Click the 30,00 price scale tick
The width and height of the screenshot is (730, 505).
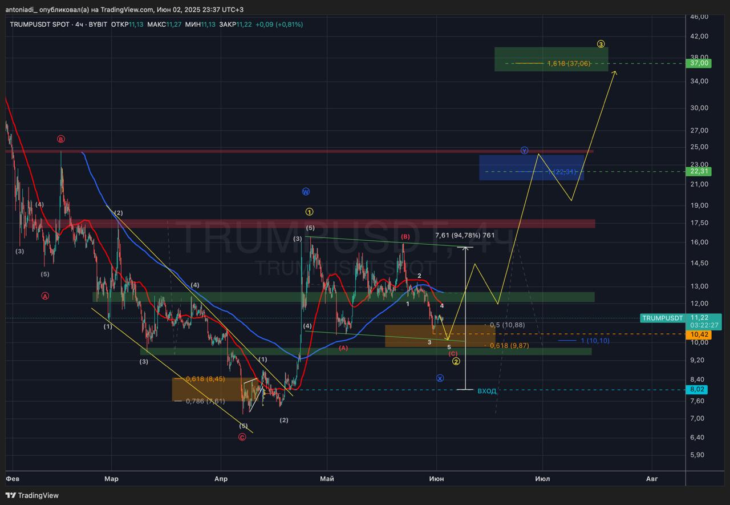click(x=699, y=108)
